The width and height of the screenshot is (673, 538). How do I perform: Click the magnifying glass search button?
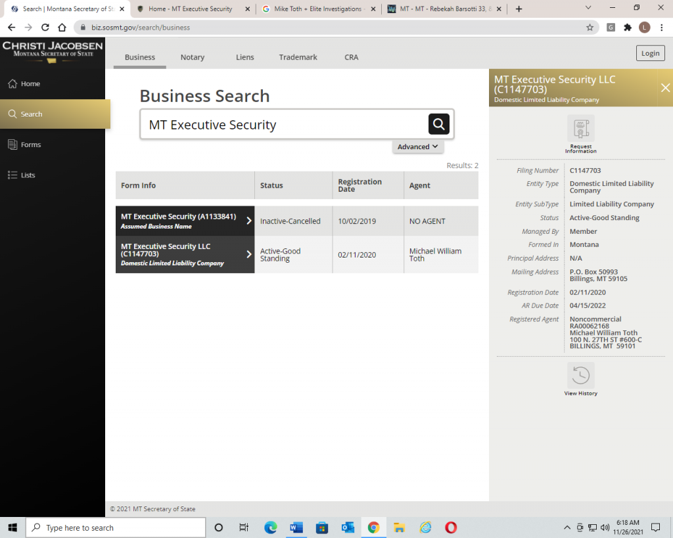(438, 123)
